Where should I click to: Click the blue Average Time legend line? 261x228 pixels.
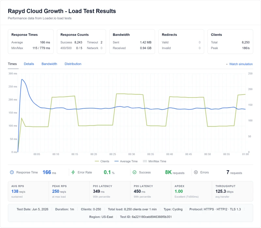coord(116,161)
